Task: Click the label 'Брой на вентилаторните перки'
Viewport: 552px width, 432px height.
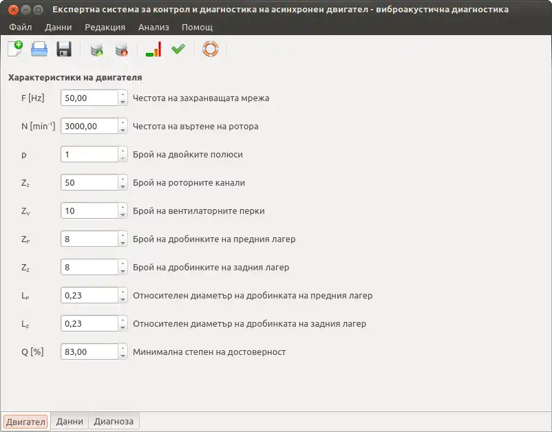Action: click(198, 211)
